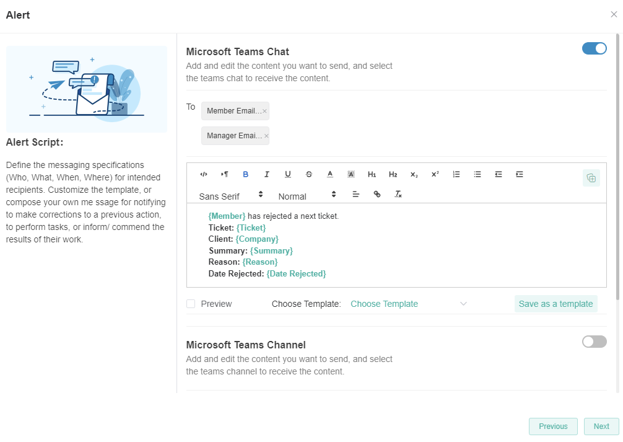Click the code view icon
Viewport: 623px width, 442px height.
point(204,175)
